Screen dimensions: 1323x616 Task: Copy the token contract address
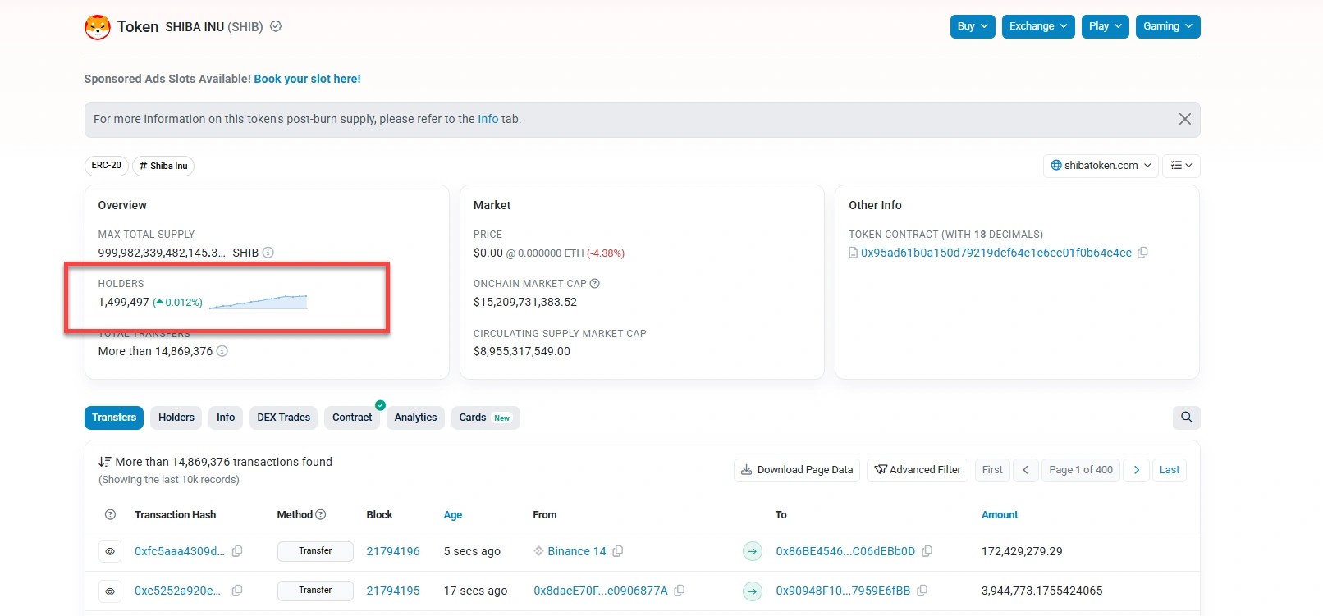pyautogui.click(x=1142, y=253)
